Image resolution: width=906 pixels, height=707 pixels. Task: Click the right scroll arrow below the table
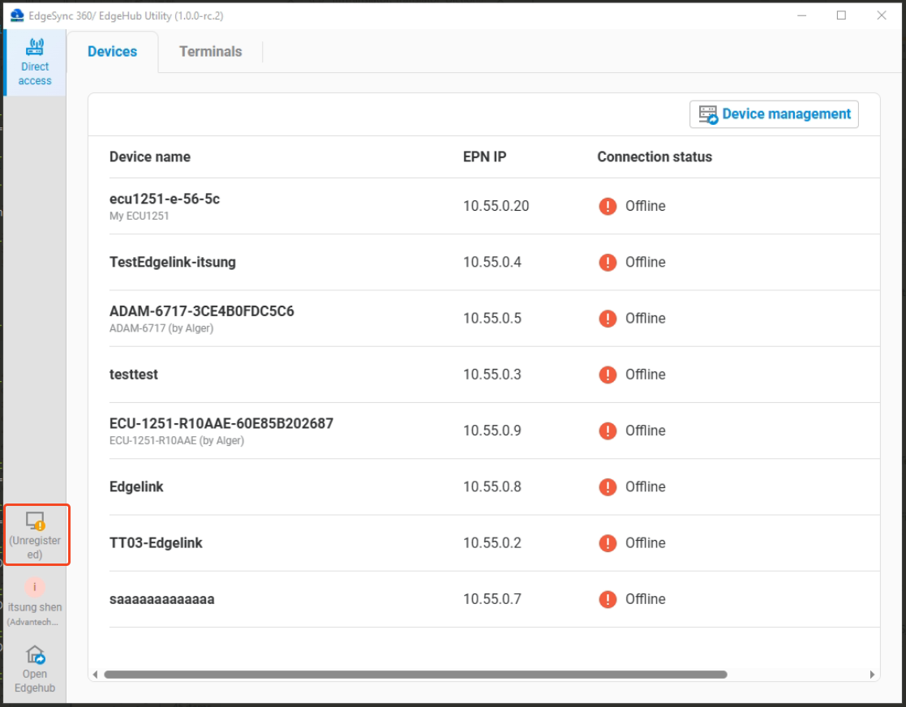[x=872, y=674]
